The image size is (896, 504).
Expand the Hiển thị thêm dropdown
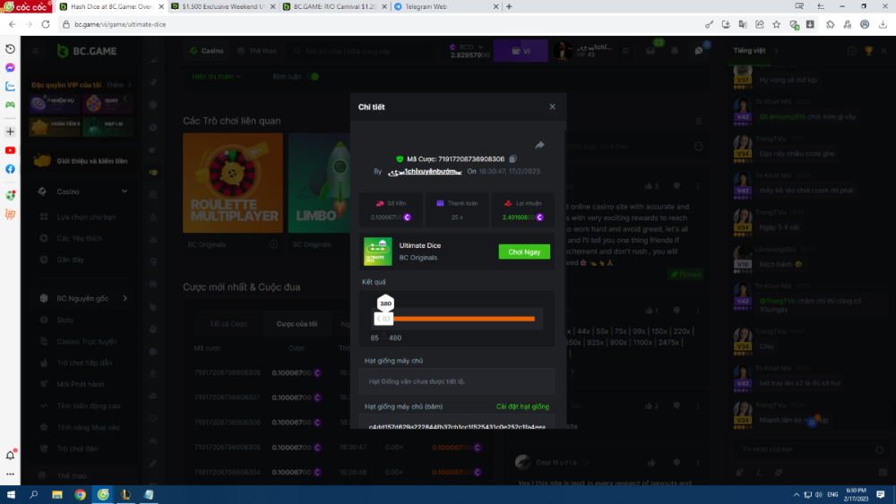(x=217, y=76)
